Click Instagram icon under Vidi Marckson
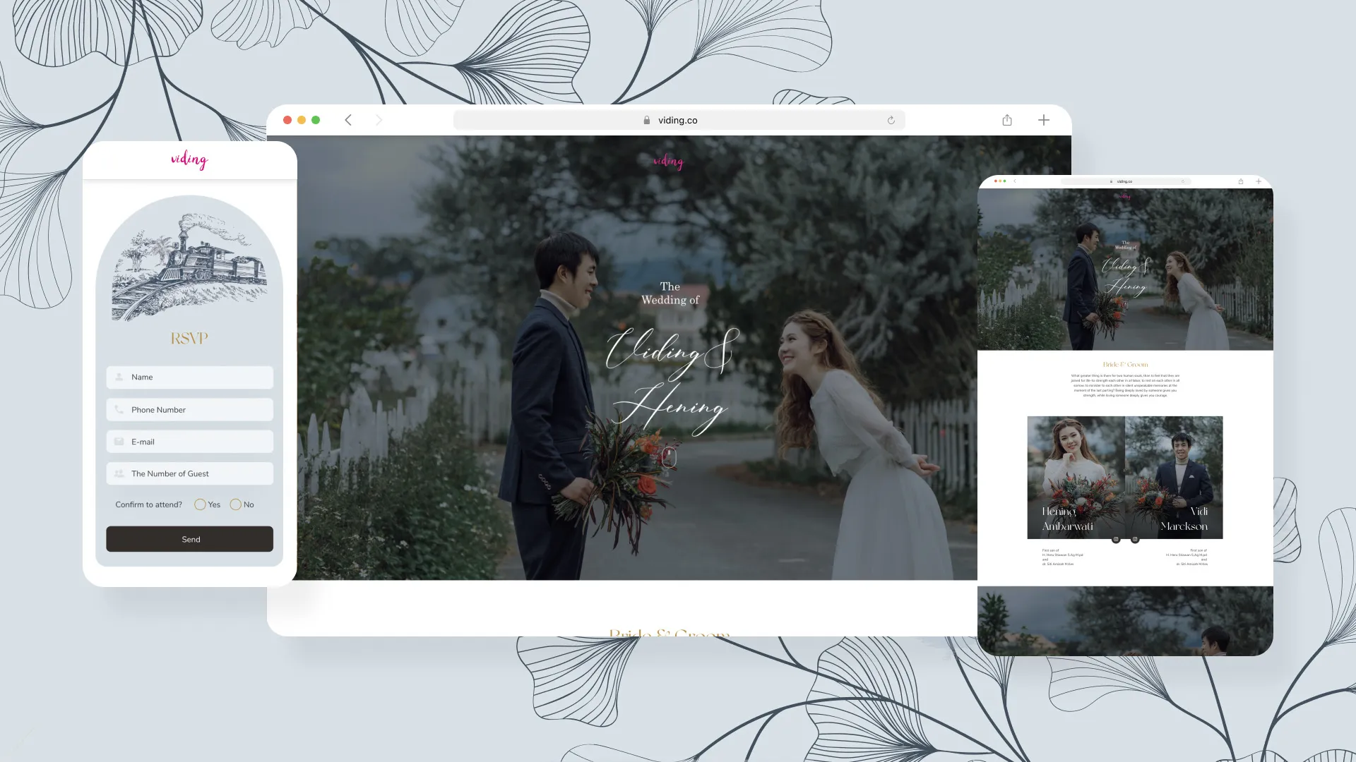1356x762 pixels. [1135, 540]
